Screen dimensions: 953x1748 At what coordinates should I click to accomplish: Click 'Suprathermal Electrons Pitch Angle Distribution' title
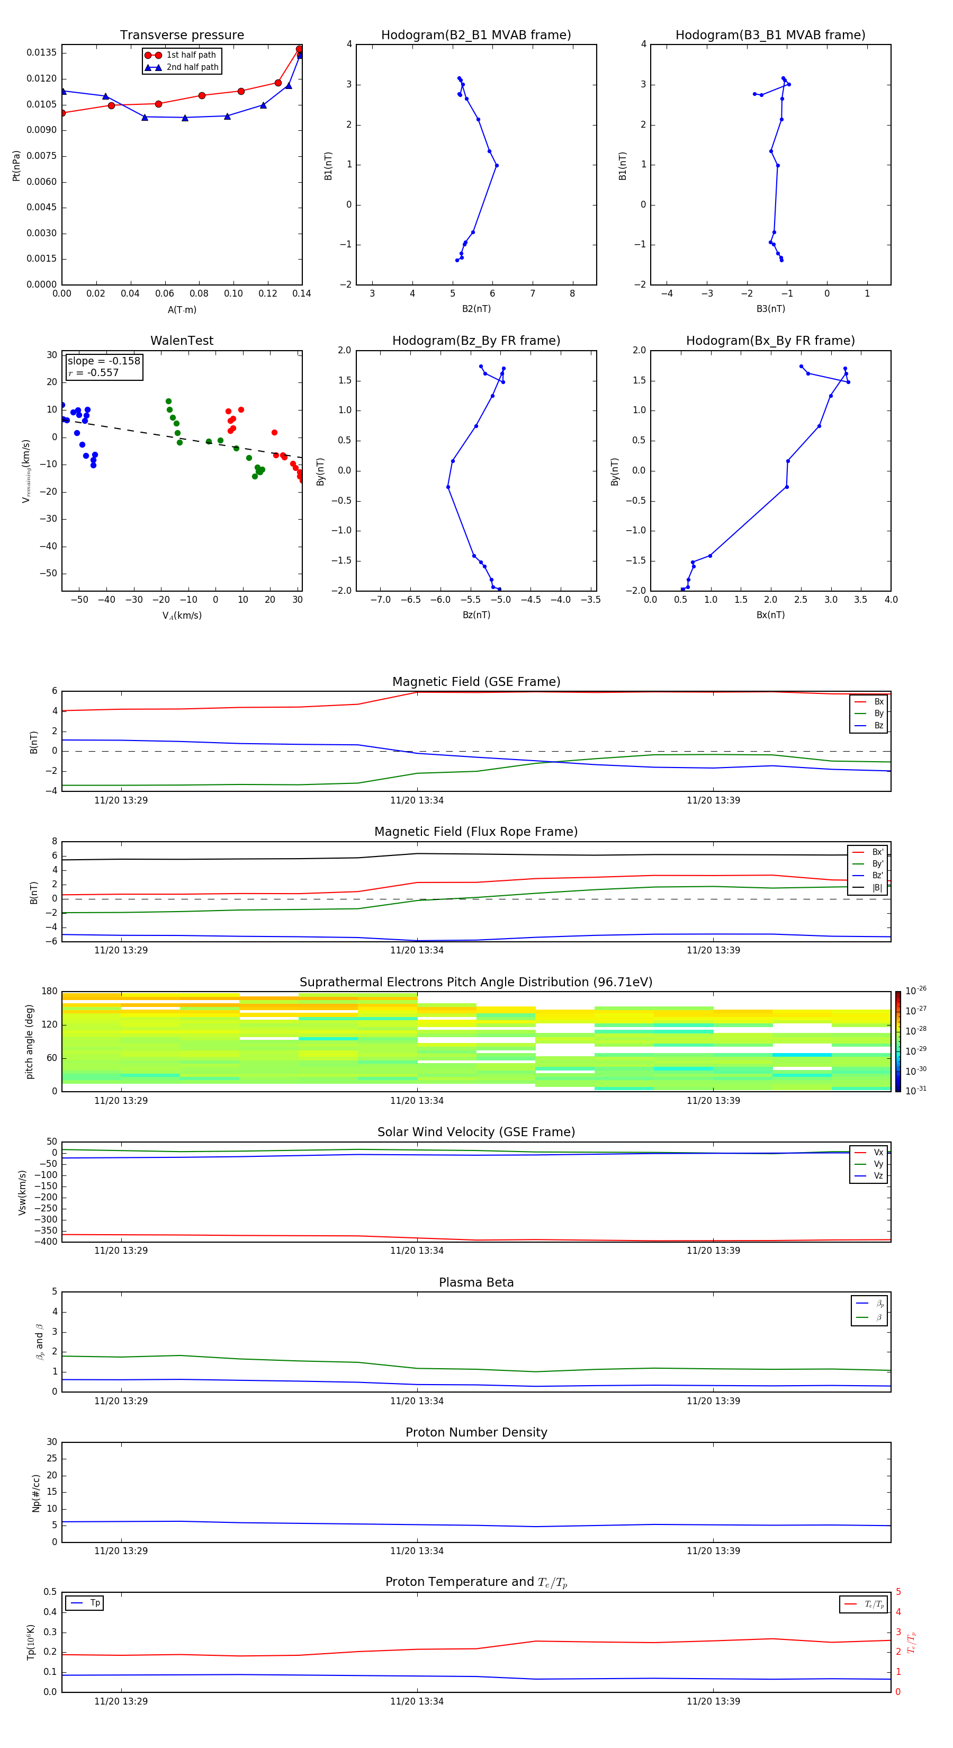476,983
